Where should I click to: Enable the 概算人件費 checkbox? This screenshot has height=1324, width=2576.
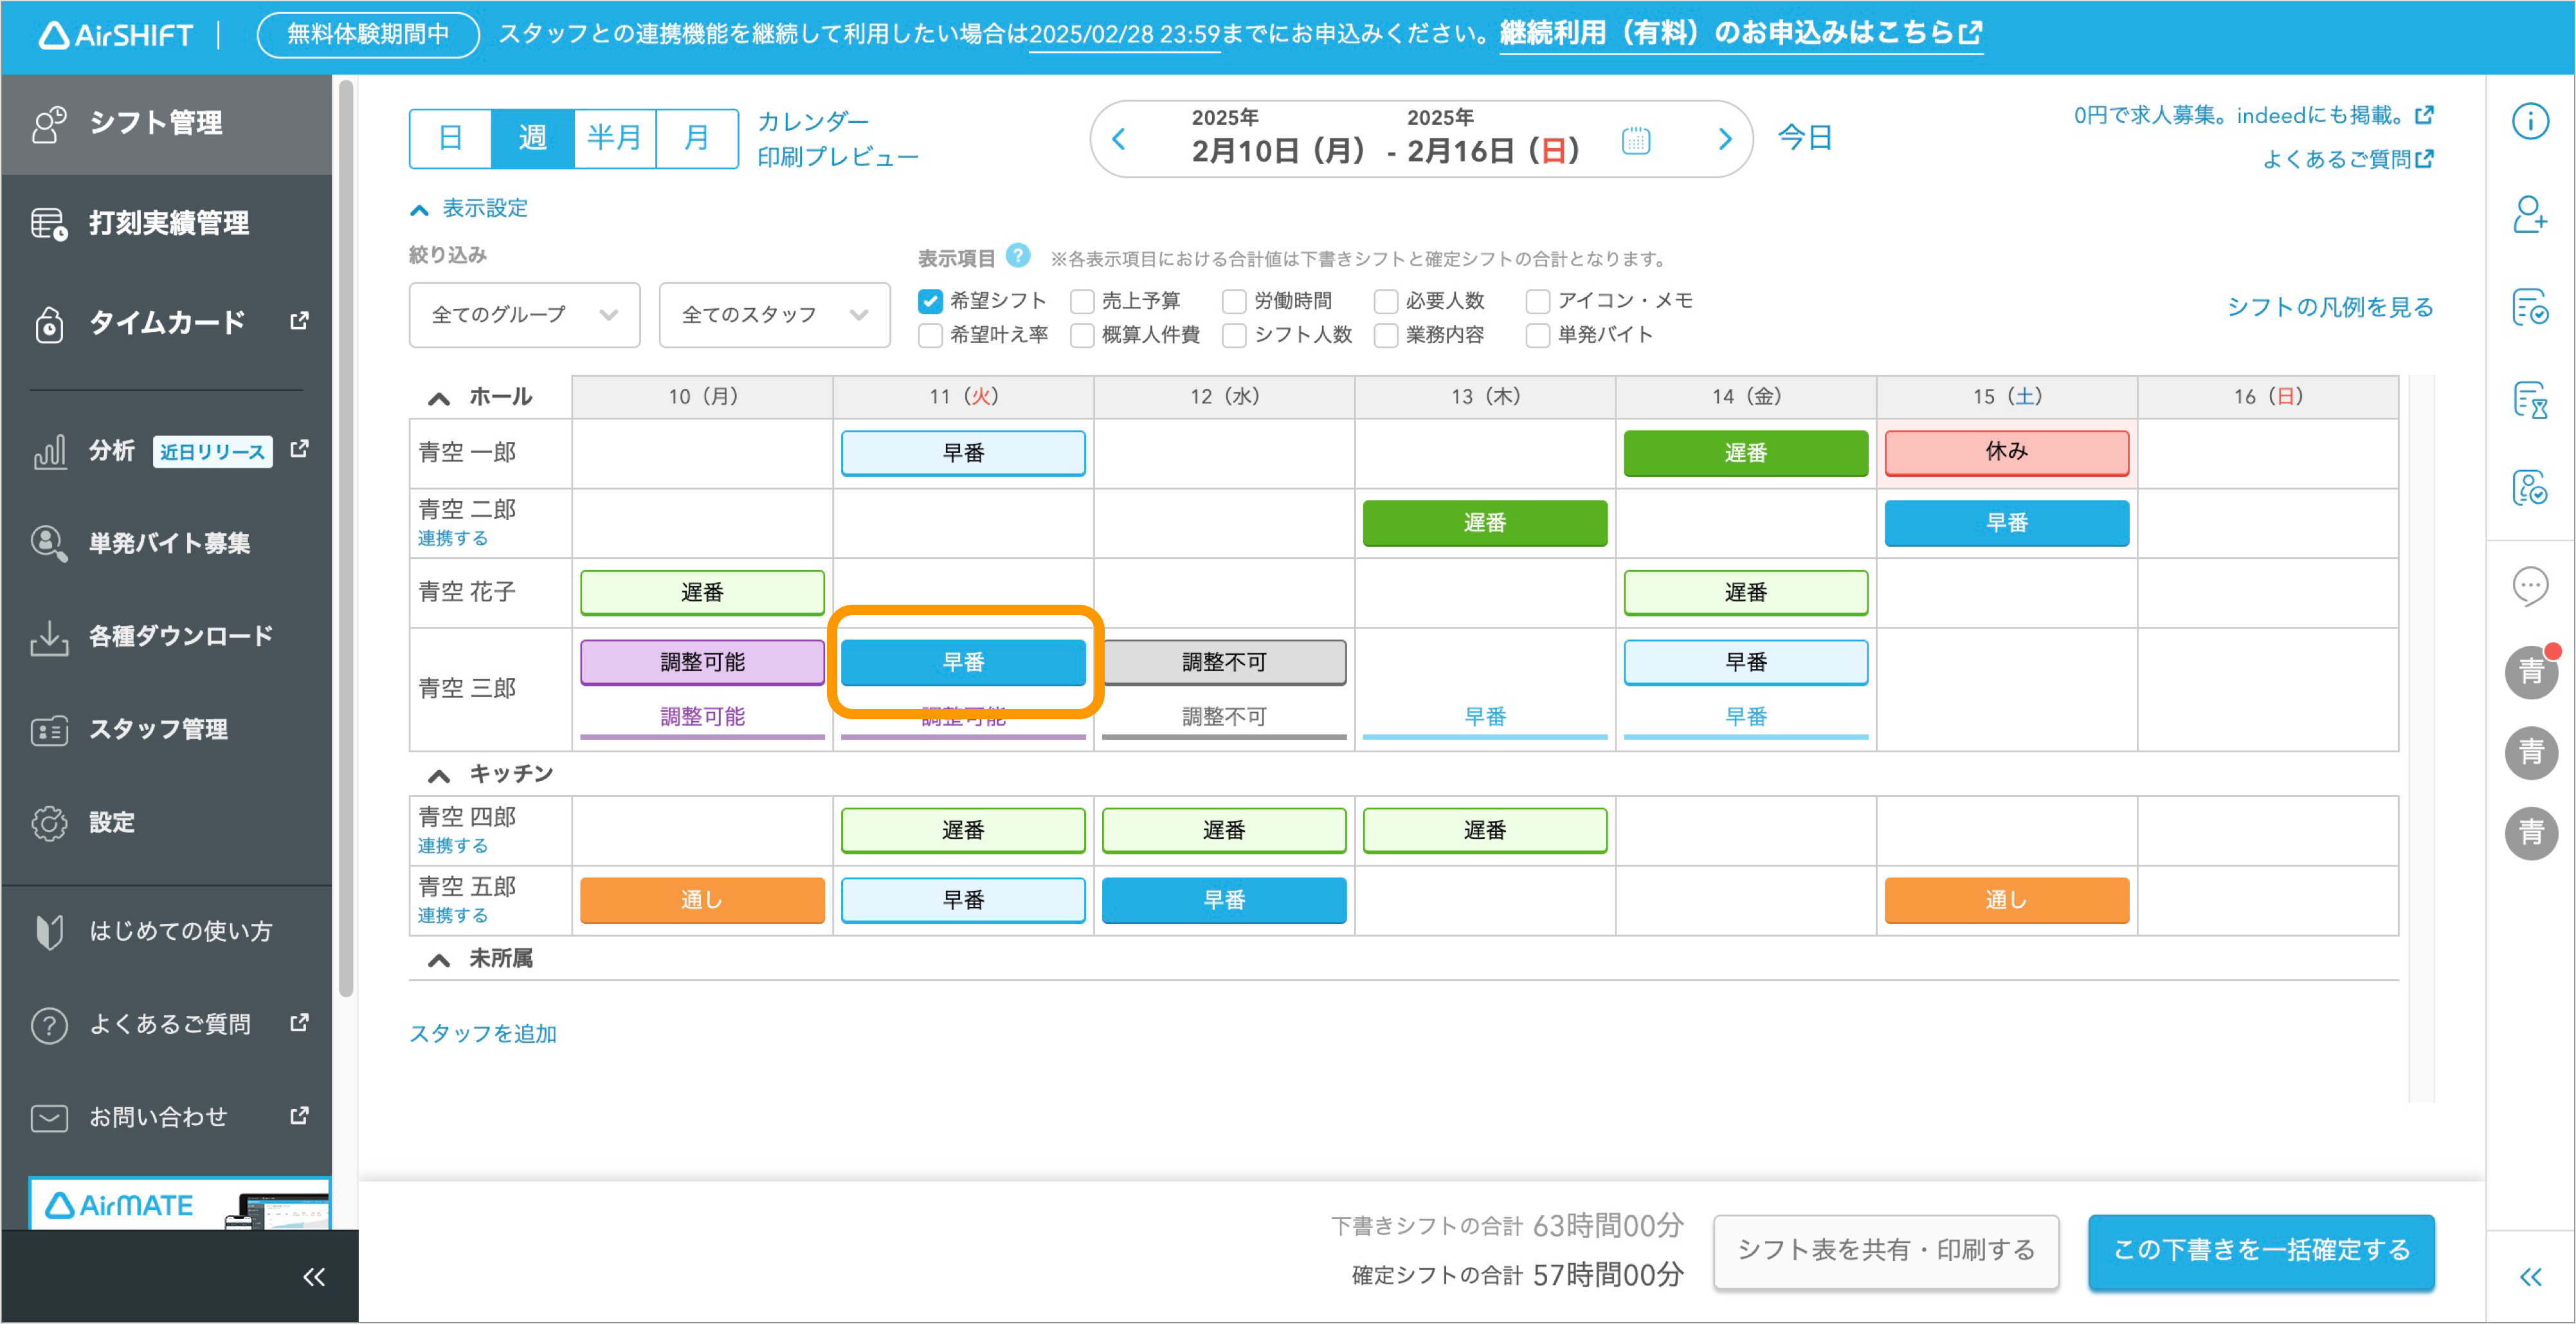coord(1082,335)
